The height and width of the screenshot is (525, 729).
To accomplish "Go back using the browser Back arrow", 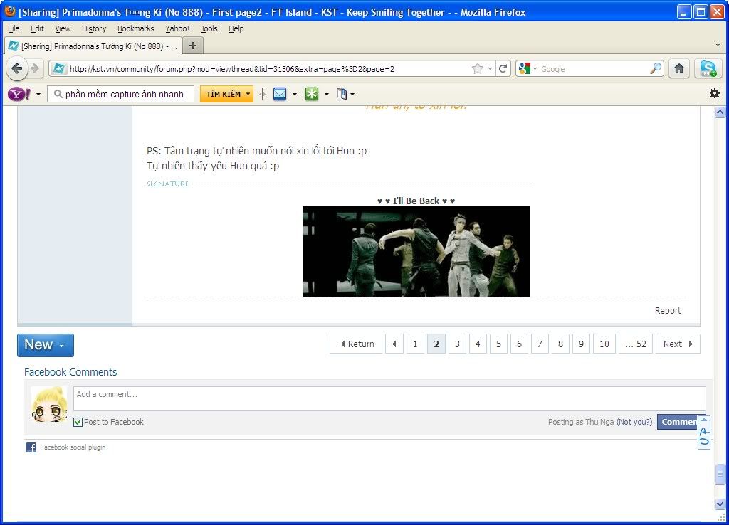I will [17, 68].
